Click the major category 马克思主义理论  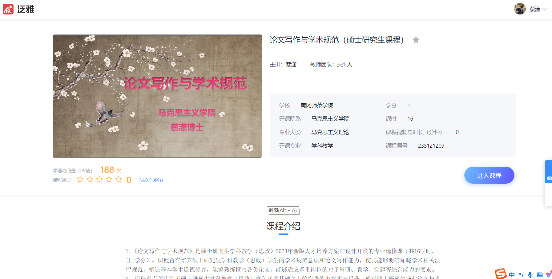pos(330,132)
